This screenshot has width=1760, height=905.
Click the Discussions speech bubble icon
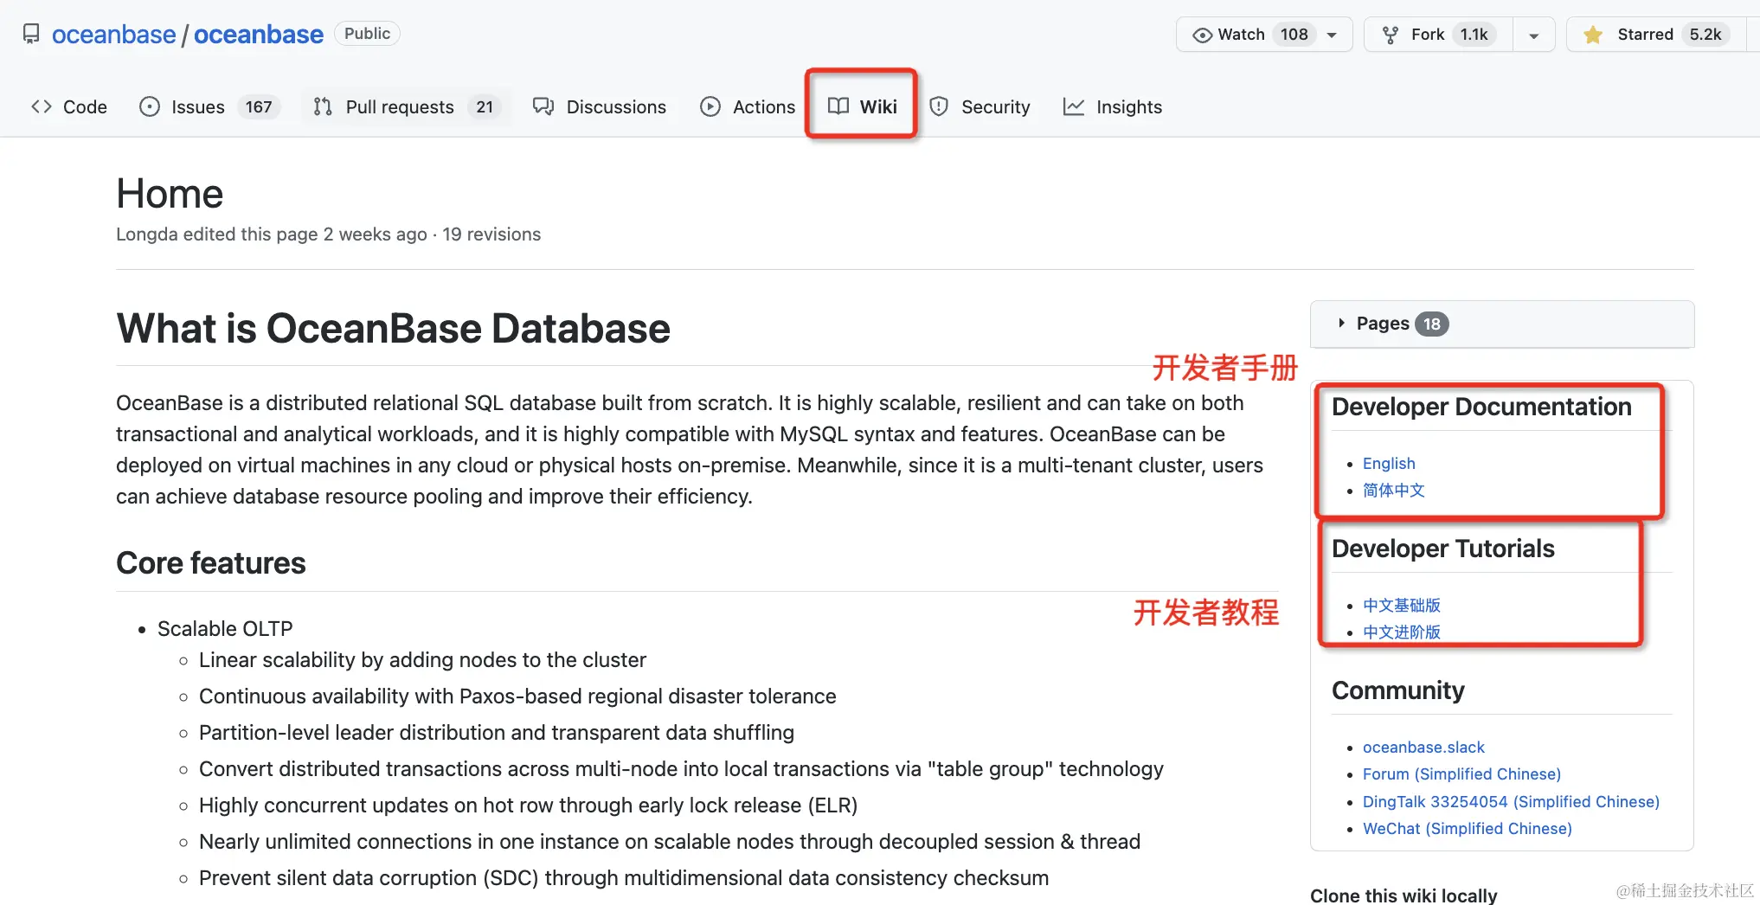[x=543, y=106]
